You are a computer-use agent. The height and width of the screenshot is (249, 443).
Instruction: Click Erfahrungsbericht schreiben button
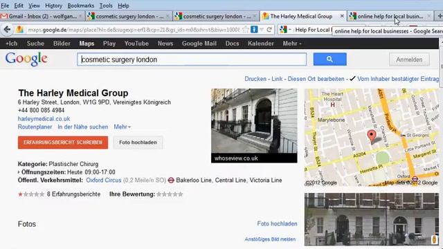point(63,142)
